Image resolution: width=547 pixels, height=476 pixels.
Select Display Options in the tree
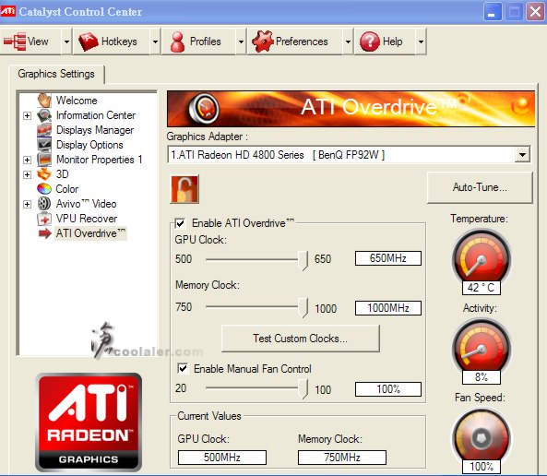pos(89,145)
